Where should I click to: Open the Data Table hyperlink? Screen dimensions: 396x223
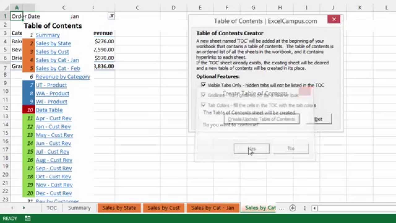click(49, 110)
